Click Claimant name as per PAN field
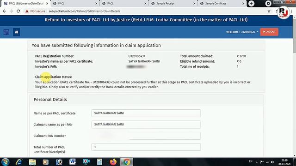This screenshot has height=166, width=296. coord(146,125)
